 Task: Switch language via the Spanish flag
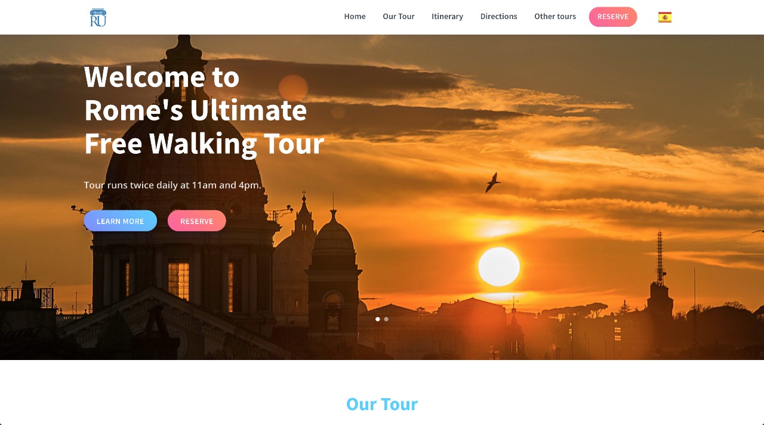coord(665,17)
